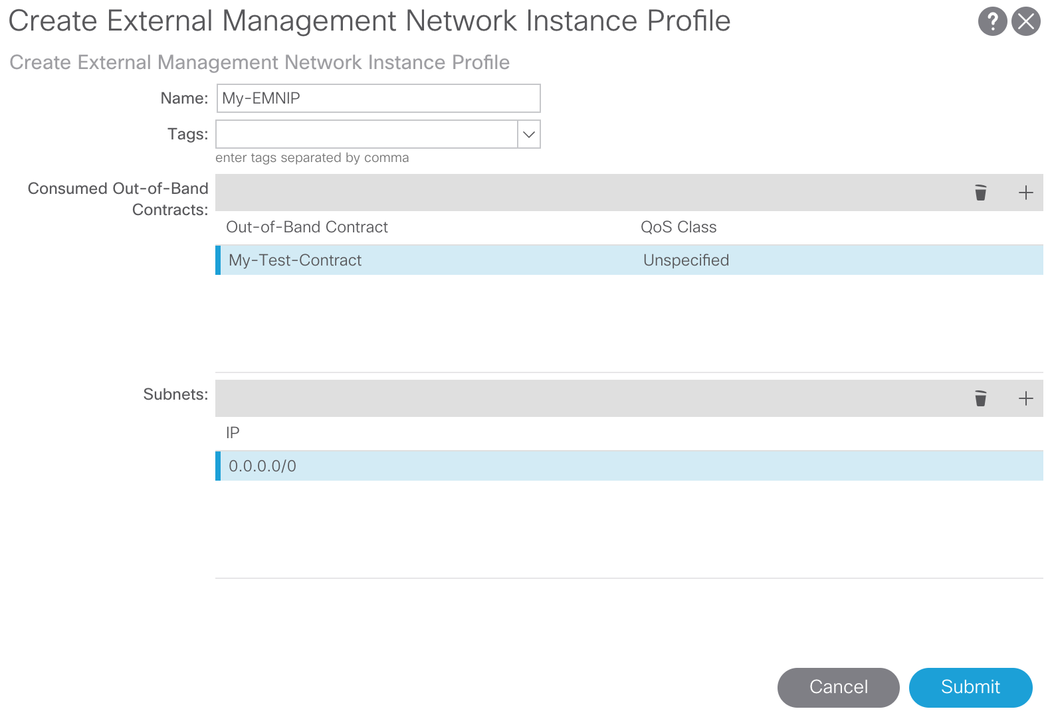Screen dimensions: 1050x717
Task: Open the Unspecified QoS Class cell
Action: 686,260
